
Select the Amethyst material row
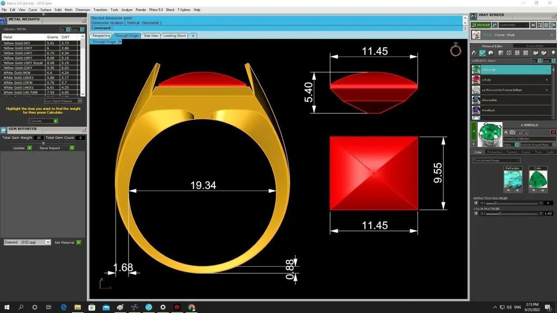512,110
